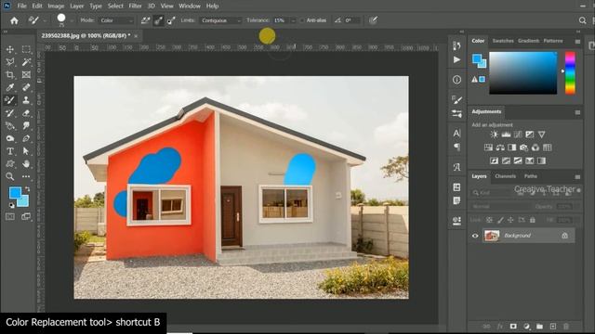Viewport: 595px width, 334px height.
Task: Select the Lasso tool
Action: [x=10, y=62]
